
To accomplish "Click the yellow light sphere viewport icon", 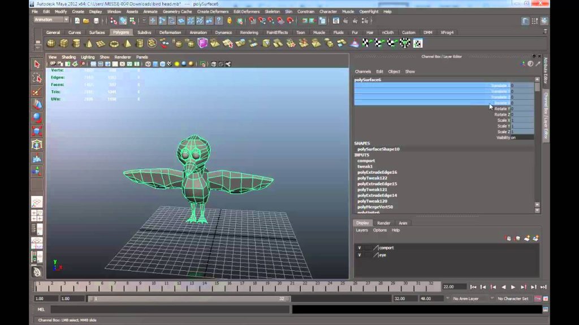I will pos(176,64).
